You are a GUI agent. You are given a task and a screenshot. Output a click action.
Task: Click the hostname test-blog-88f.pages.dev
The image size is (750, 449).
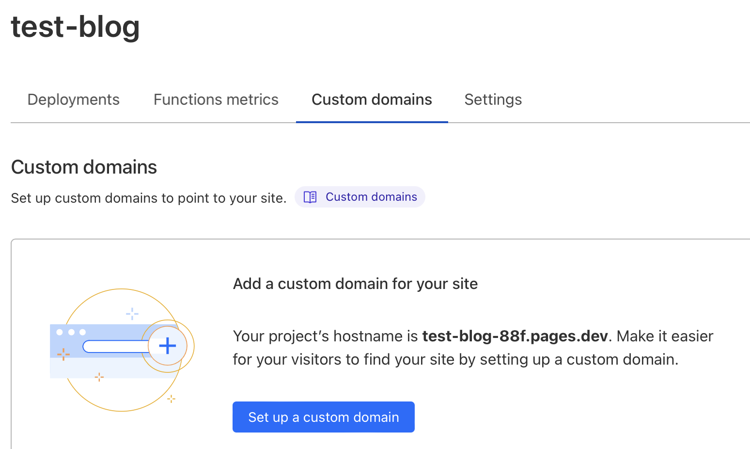pyautogui.click(x=515, y=336)
